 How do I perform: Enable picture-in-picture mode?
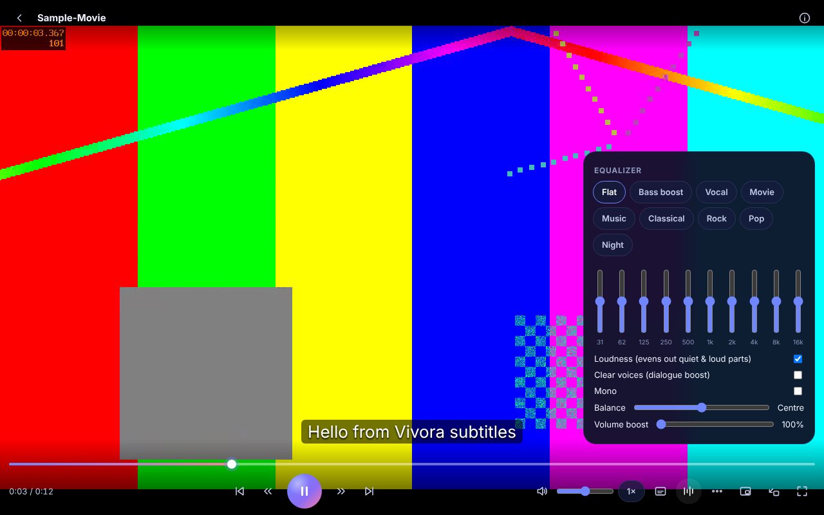pyautogui.click(x=745, y=491)
